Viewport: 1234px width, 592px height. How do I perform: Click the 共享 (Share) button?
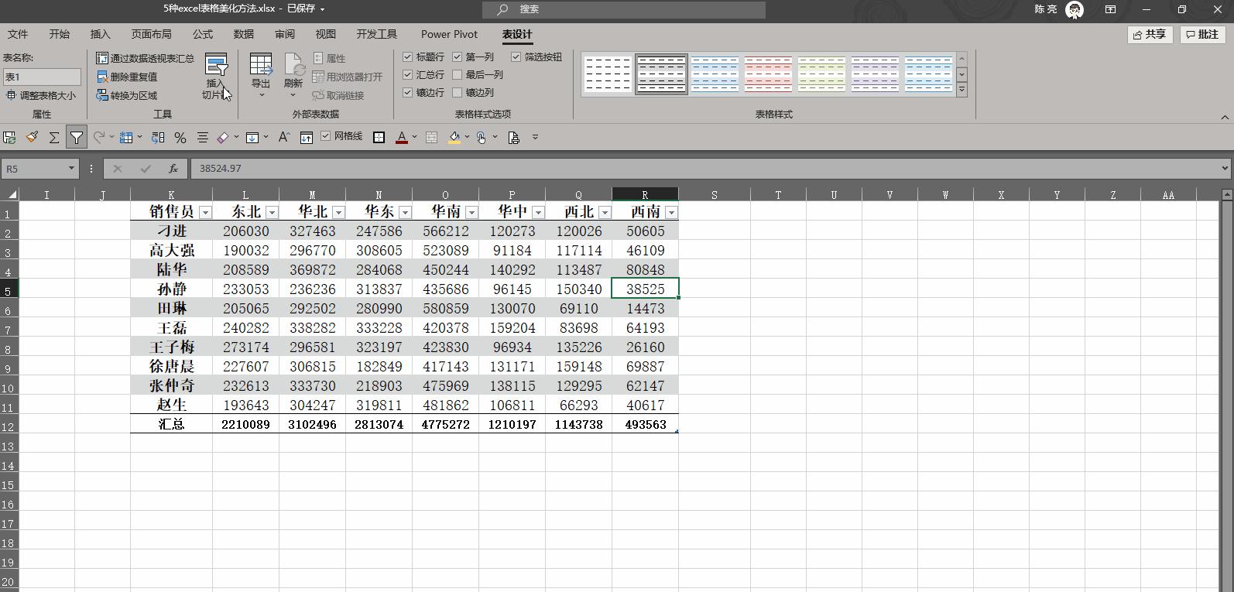(x=1150, y=34)
